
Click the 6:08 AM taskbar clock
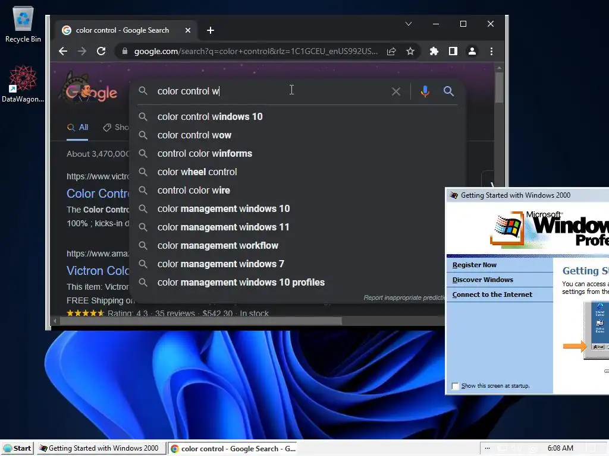560,448
